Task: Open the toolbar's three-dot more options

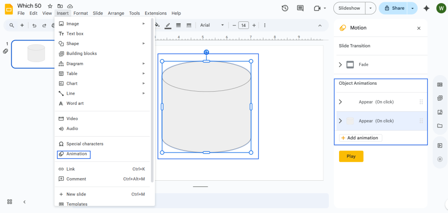Action: pyautogui.click(x=265, y=25)
